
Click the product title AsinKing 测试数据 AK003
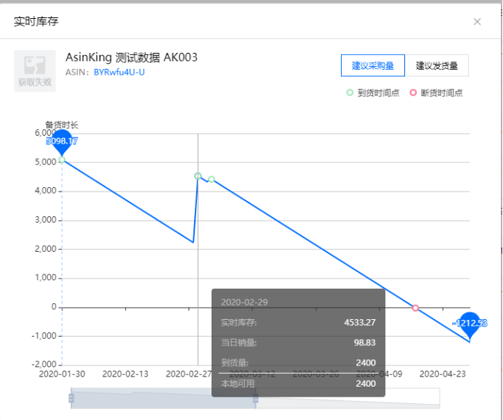tap(132, 57)
